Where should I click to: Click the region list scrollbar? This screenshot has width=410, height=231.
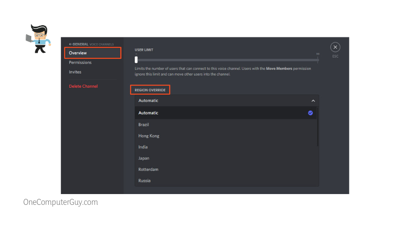[318, 126]
